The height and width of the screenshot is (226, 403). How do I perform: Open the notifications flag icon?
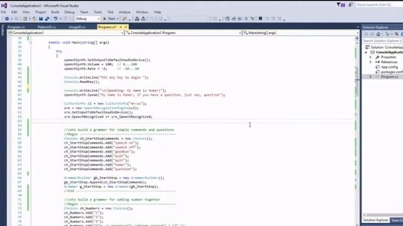[x=339, y=4]
